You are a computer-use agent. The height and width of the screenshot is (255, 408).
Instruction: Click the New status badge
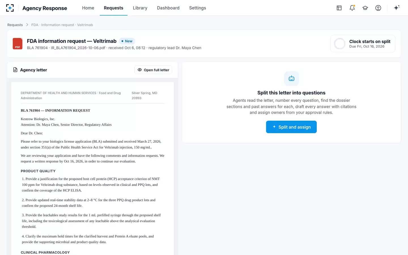click(x=127, y=41)
